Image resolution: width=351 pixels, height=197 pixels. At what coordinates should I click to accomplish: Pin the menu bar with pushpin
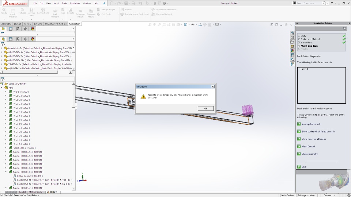[104, 3]
